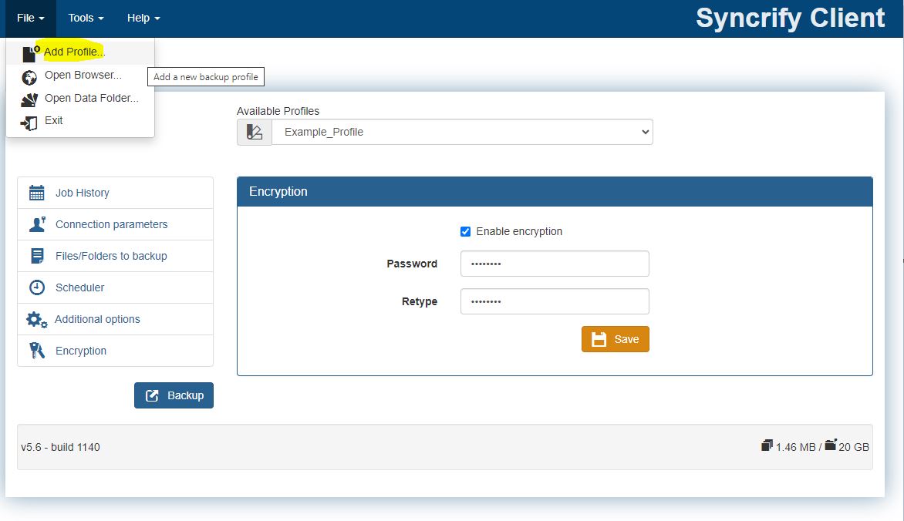Select Open Browser... menu entry

click(x=80, y=76)
